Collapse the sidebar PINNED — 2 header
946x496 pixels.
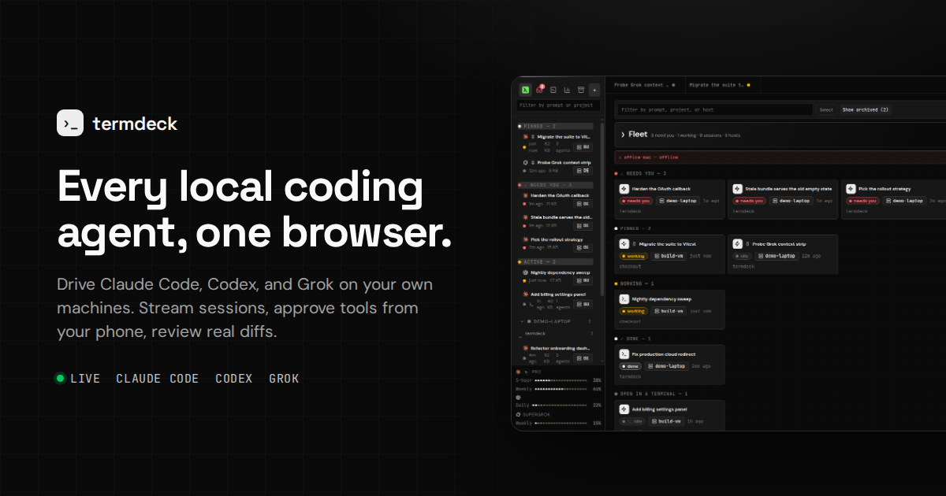tap(555, 126)
